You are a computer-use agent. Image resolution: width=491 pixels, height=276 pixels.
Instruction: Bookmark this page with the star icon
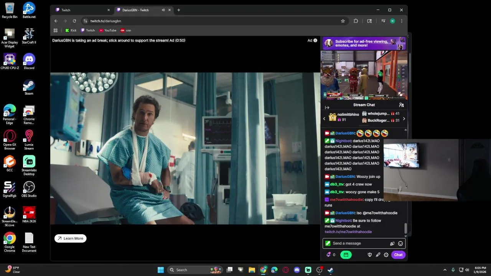click(343, 21)
